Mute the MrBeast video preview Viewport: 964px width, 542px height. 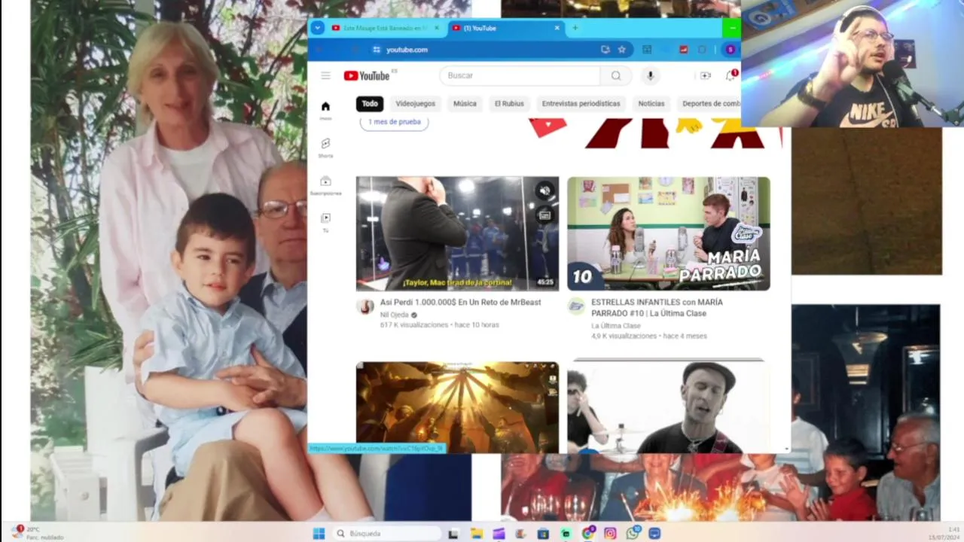click(545, 190)
